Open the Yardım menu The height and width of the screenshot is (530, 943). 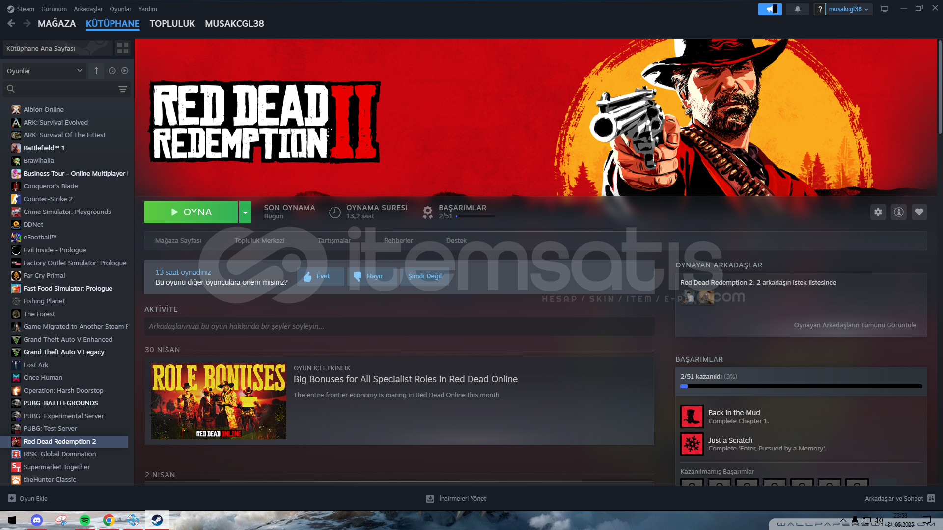[x=148, y=9]
